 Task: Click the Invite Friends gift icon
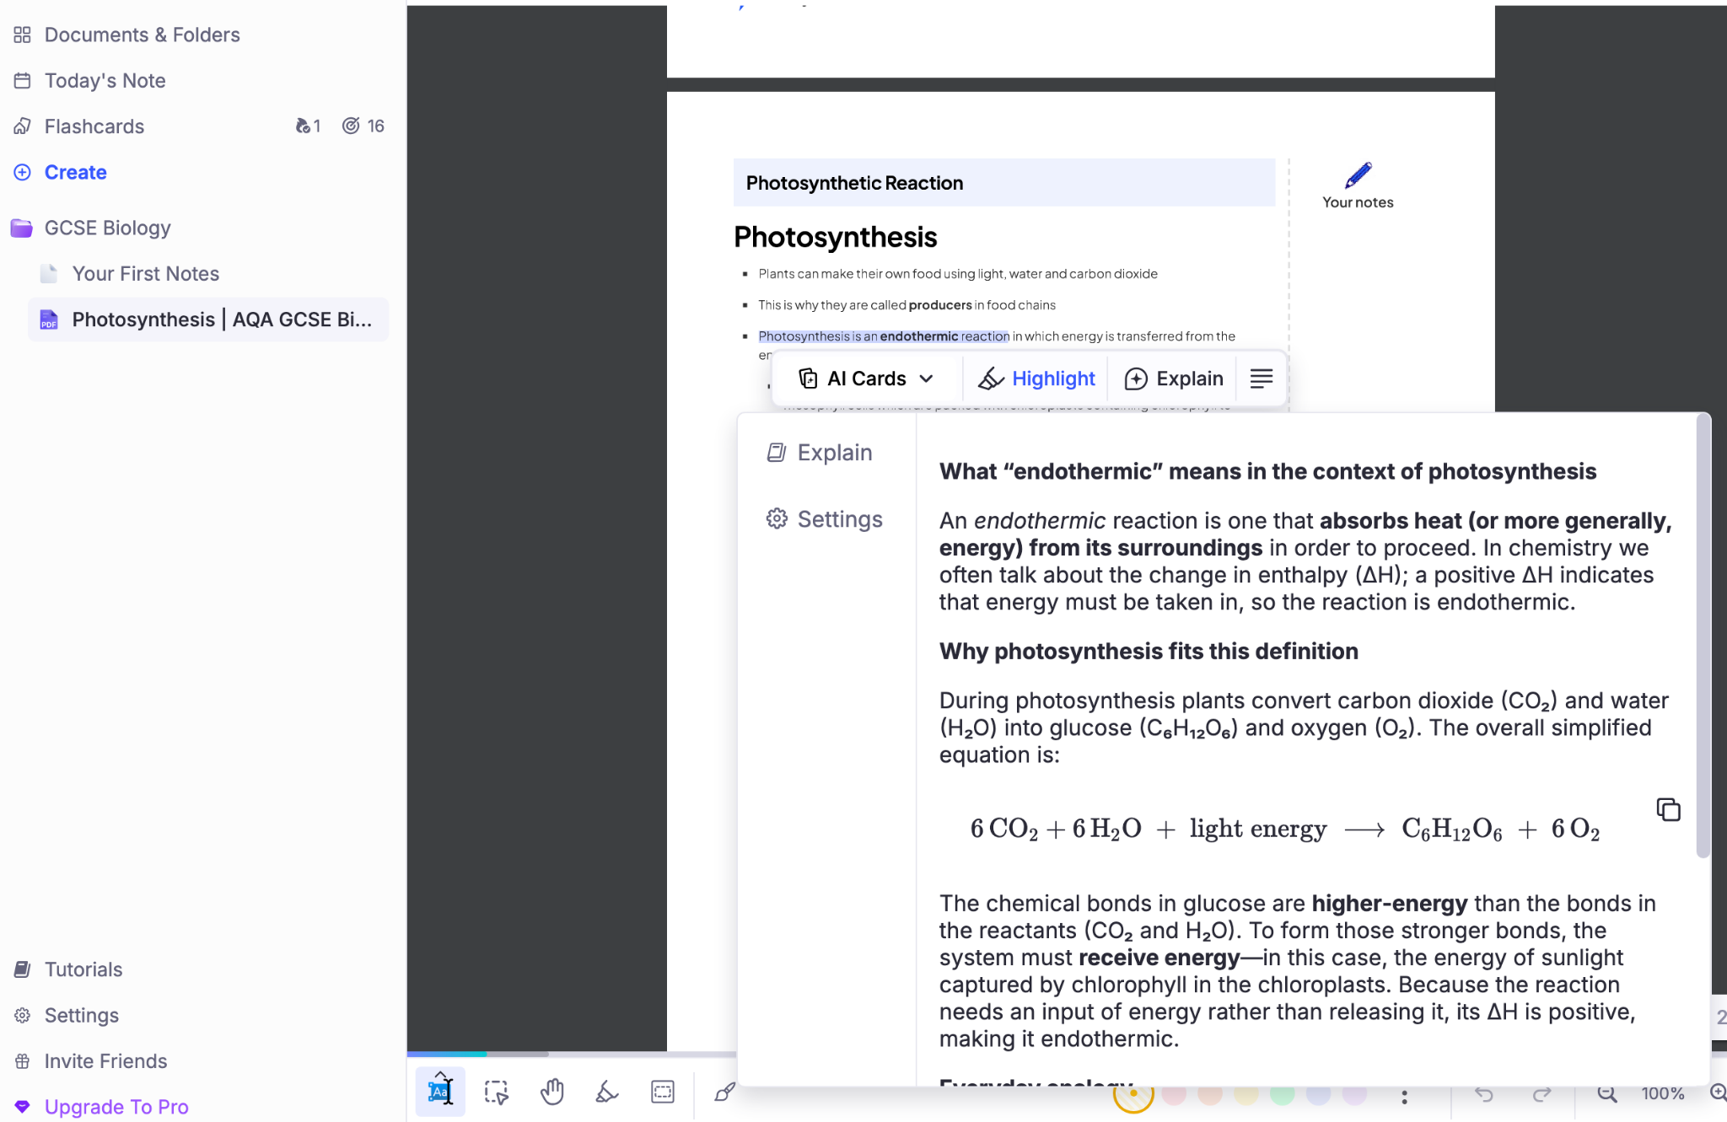point(22,1061)
